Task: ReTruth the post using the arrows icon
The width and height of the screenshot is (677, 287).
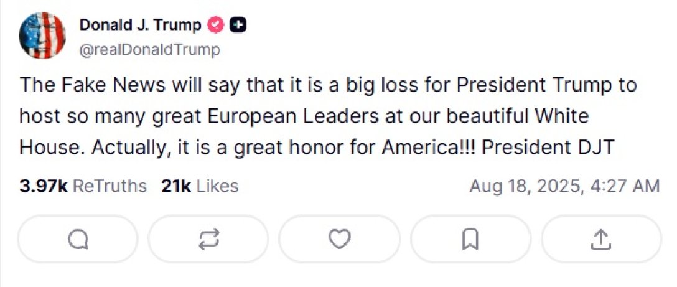Action: pyautogui.click(x=208, y=238)
